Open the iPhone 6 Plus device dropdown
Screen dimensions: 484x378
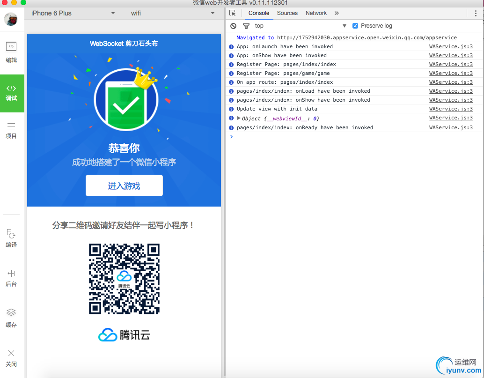point(73,13)
